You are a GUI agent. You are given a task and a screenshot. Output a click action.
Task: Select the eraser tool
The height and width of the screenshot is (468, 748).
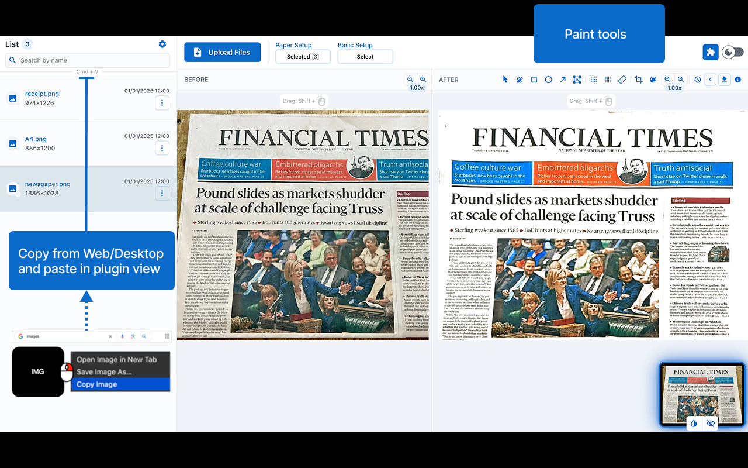[622, 80]
